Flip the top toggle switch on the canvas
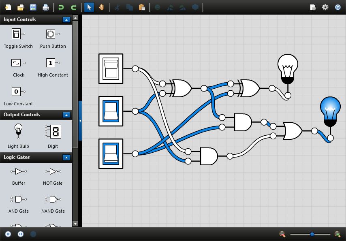This screenshot has height=241, width=346. [111, 68]
